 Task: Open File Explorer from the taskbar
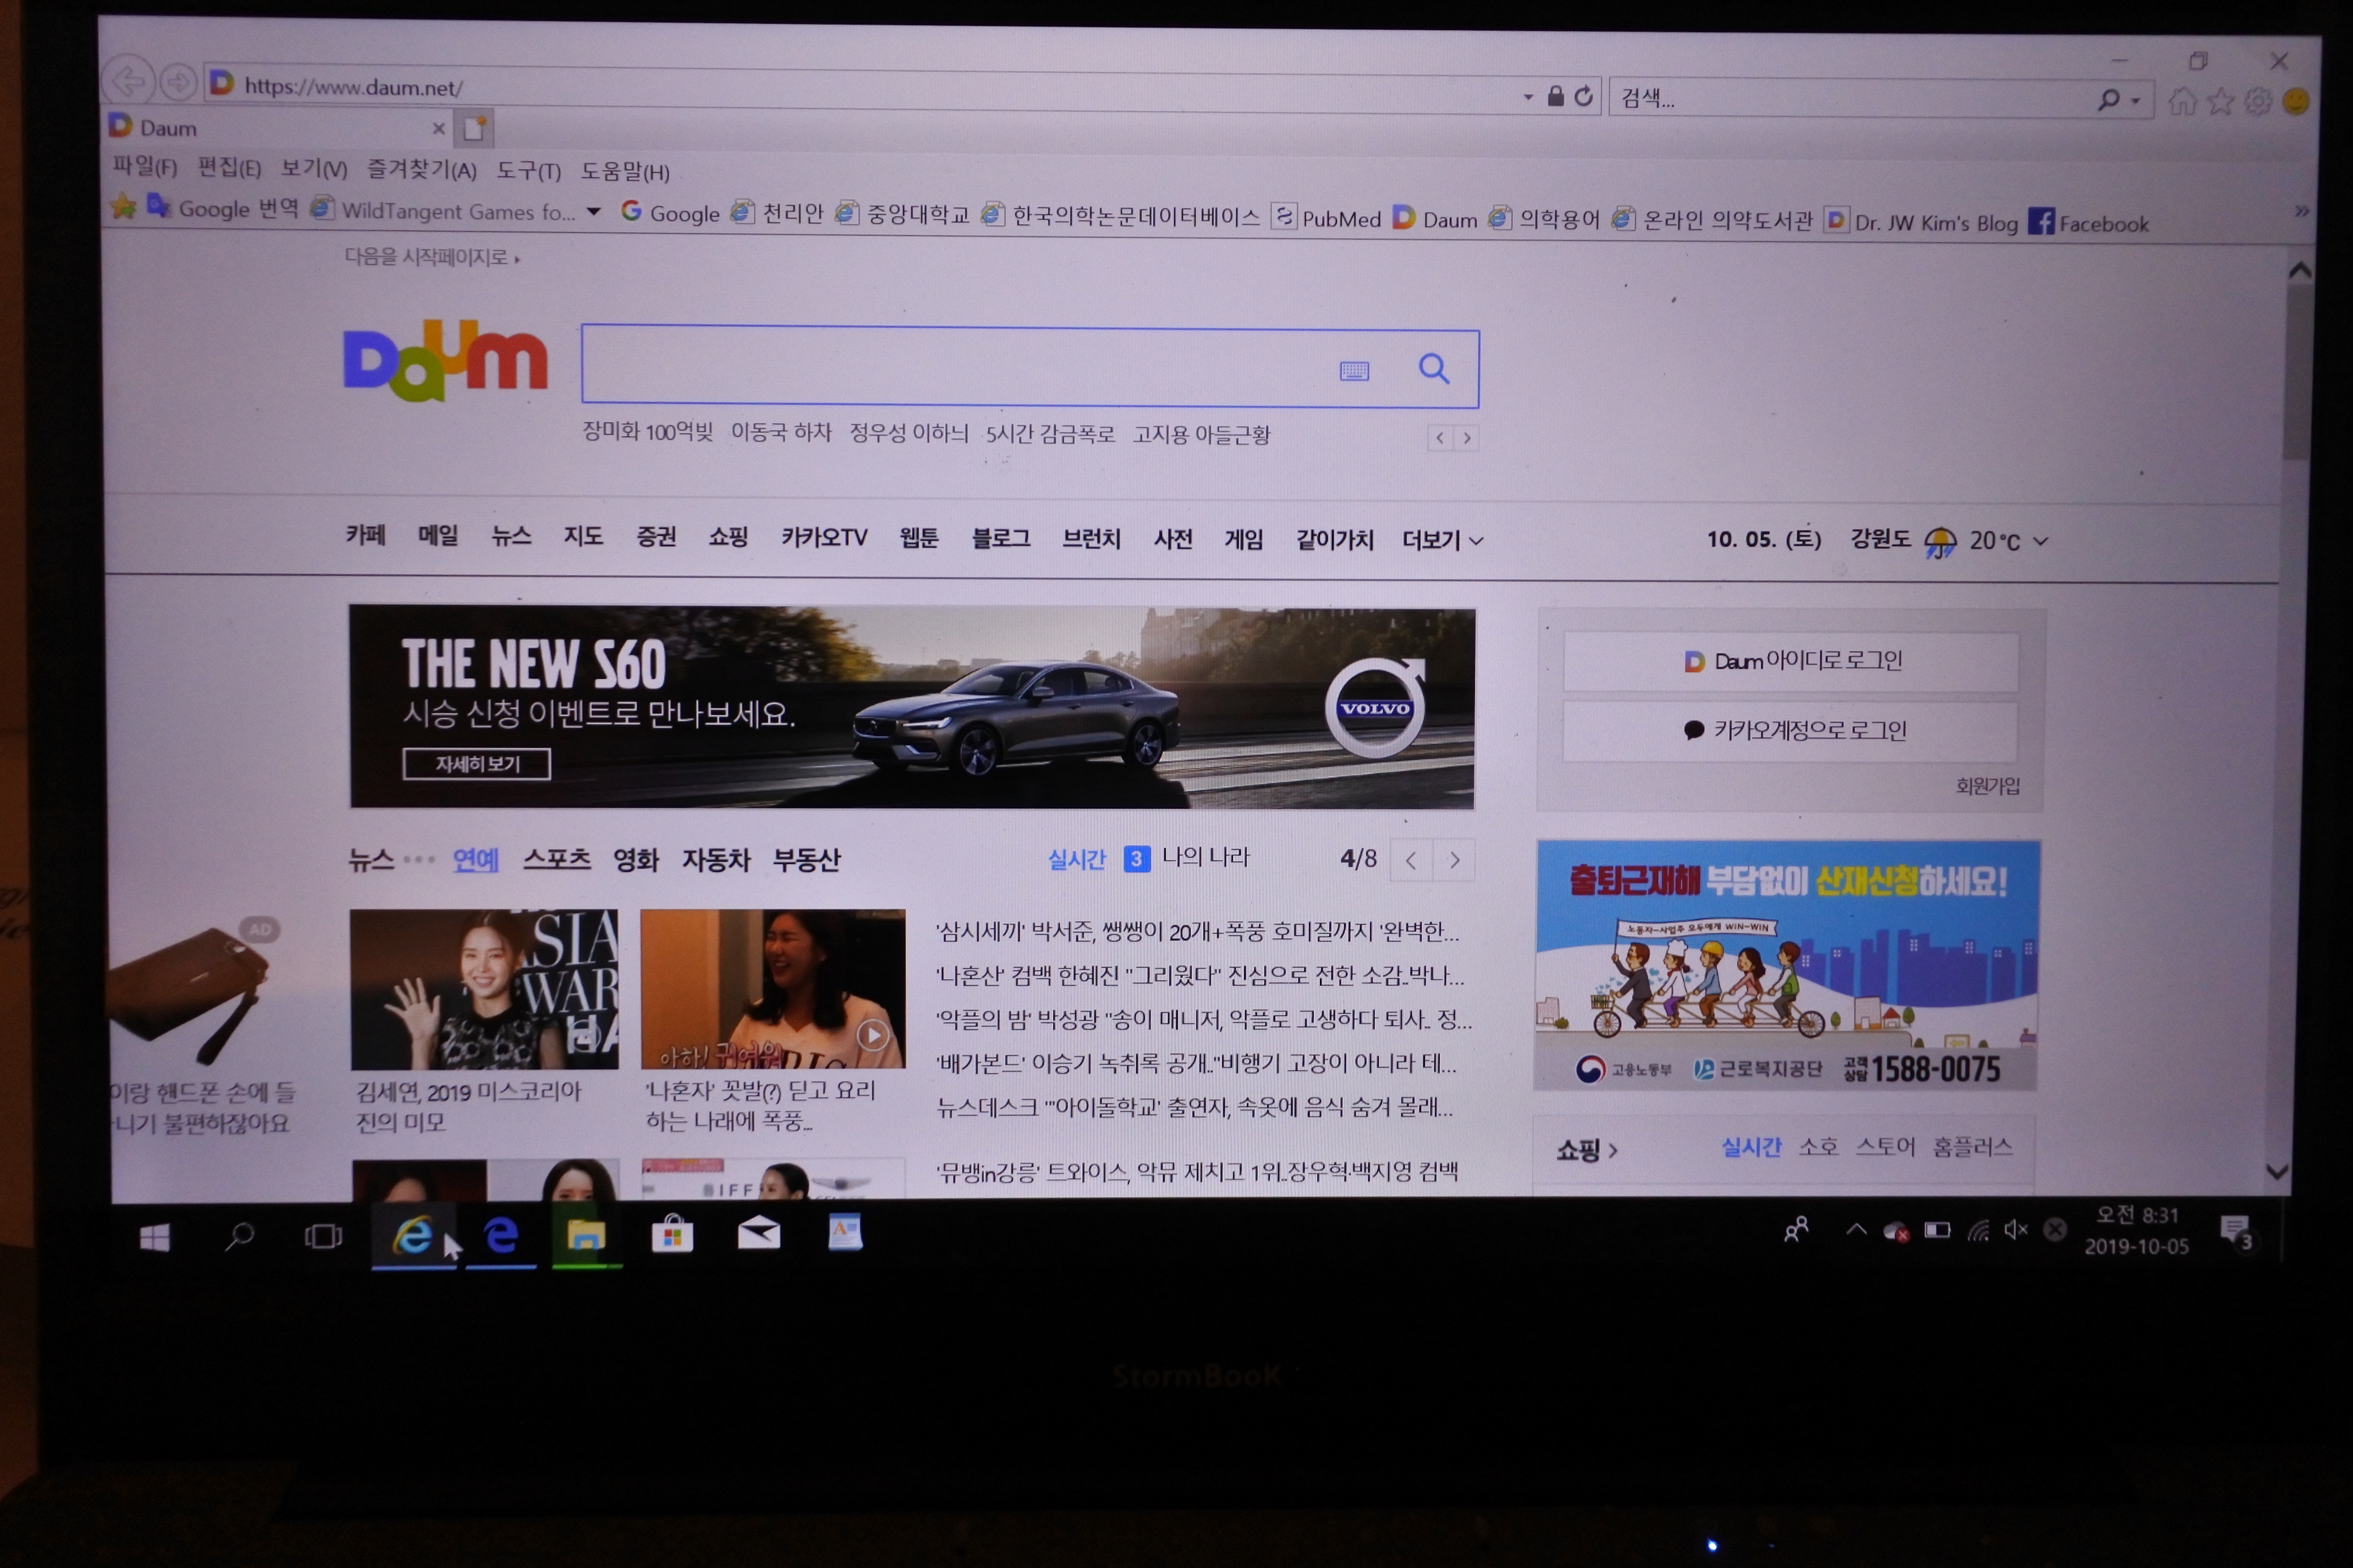[x=586, y=1236]
